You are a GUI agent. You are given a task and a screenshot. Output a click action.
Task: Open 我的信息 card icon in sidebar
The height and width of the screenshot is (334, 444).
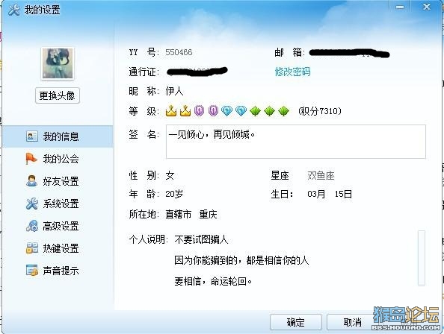click(x=32, y=136)
